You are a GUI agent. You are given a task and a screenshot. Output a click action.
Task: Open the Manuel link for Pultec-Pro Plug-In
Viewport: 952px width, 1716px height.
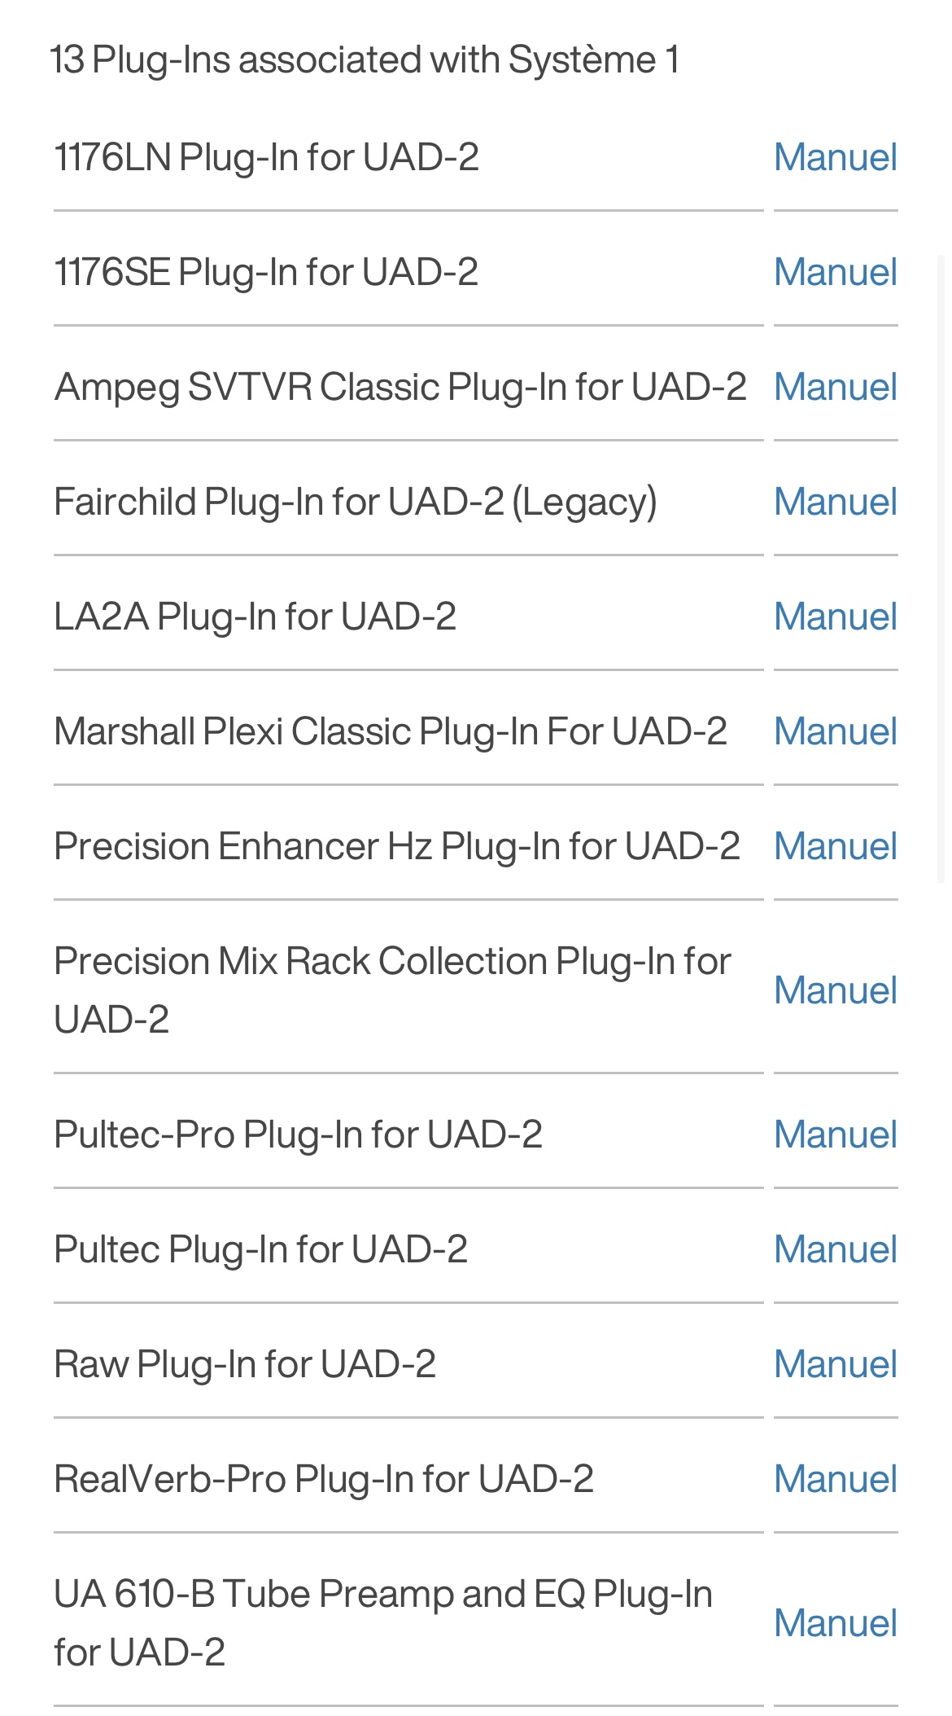coord(836,1134)
